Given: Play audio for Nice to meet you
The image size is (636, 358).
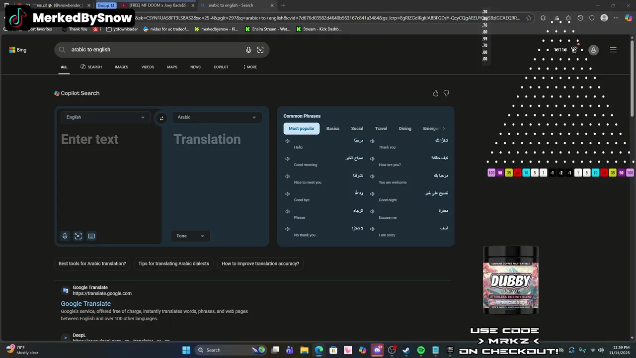Looking at the screenshot, I should 287,176.
